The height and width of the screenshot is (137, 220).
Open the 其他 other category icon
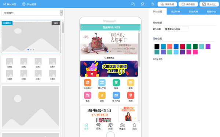click(131, 95)
